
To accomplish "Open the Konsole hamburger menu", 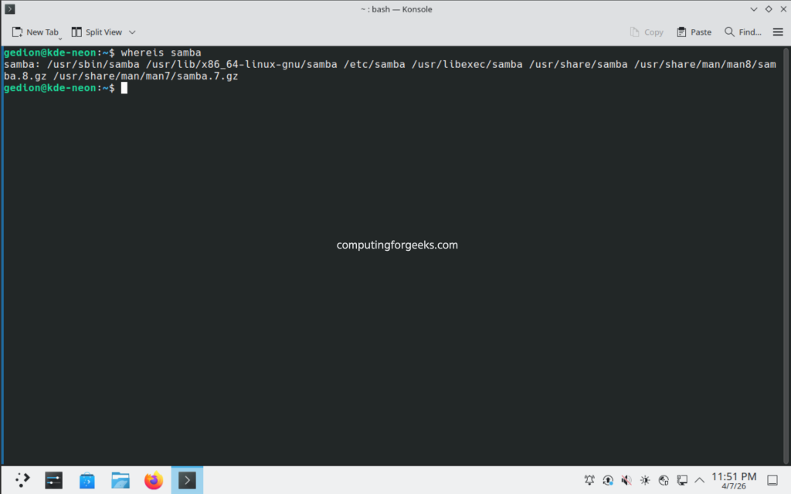I will [779, 32].
